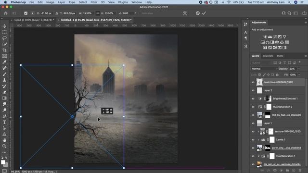Open the layer filter Kind dropdown
308x173 pixels.
coord(261,63)
